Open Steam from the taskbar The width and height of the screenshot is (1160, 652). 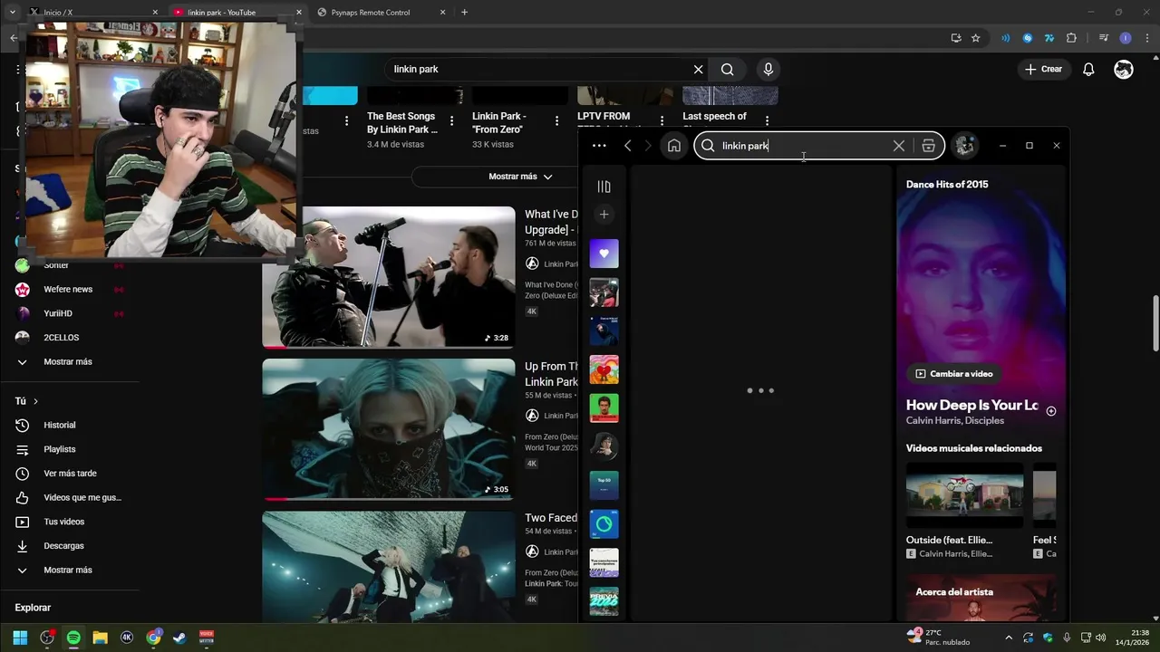(179, 638)
